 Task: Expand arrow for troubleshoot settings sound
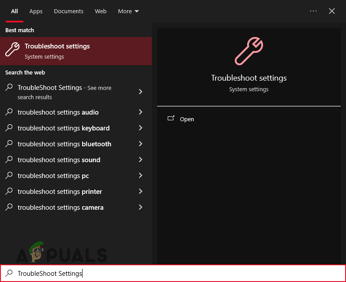(140, 160)
